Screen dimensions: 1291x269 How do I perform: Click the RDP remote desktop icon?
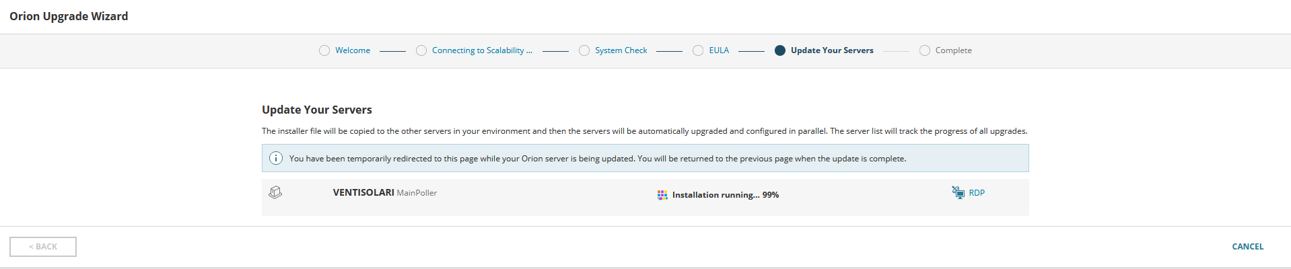(x=958, y=192)
